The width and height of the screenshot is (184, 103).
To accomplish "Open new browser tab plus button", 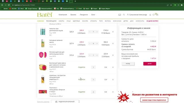I will coord(75,1).
